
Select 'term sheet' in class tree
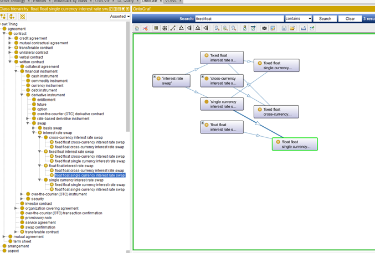coord(22,241)
